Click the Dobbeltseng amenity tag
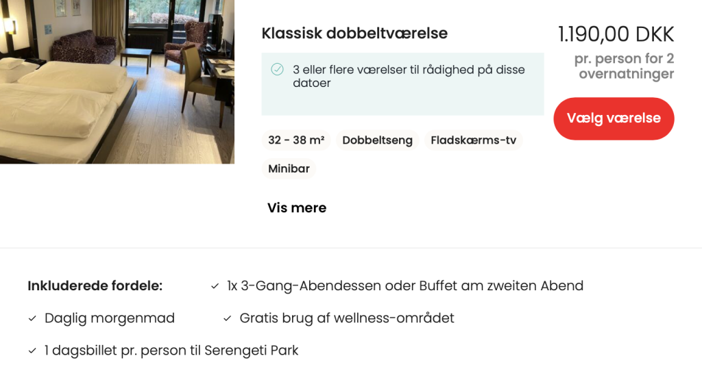This screenshot has height=382, width=702. pyautogui.click(x=377, y=140)
